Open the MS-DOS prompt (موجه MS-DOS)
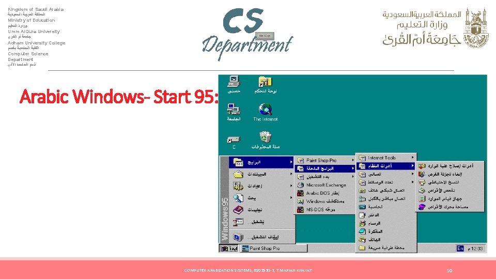 point(325,209)
